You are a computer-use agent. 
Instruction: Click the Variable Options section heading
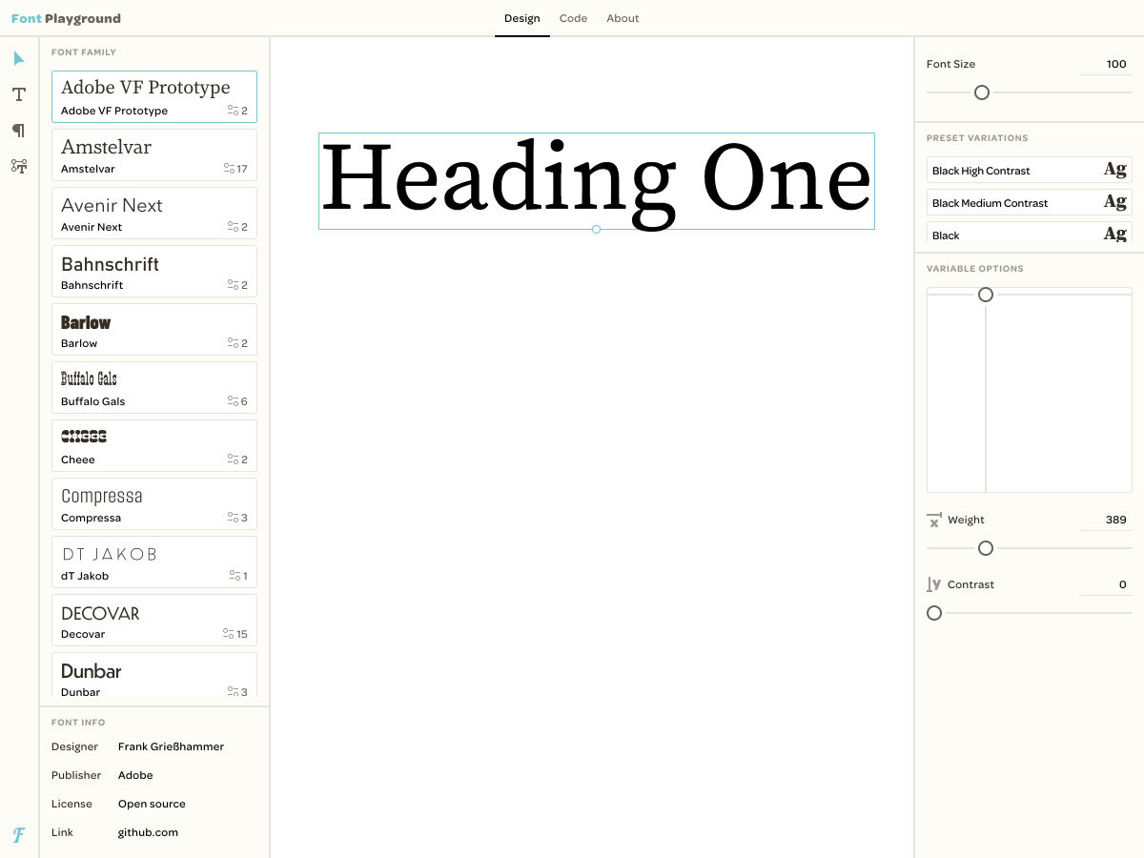(975, 269)
